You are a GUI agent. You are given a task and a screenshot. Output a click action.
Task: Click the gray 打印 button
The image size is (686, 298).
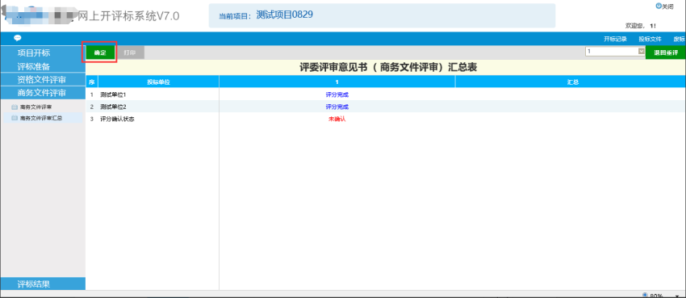click(129, 52)
